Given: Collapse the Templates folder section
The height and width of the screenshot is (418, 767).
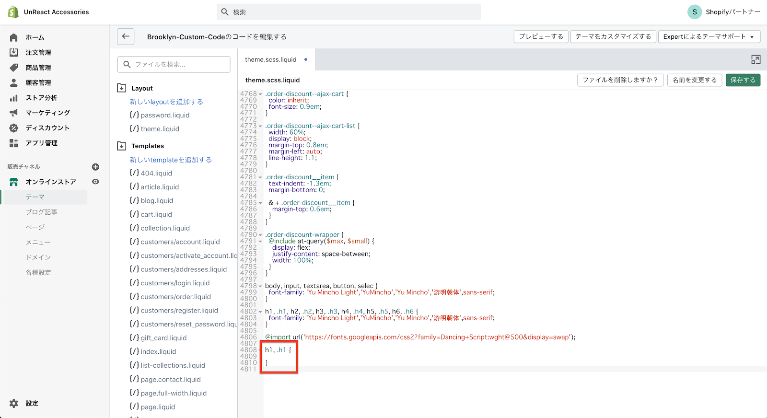Looking at the screenshot, I should (x=122, y=146).
